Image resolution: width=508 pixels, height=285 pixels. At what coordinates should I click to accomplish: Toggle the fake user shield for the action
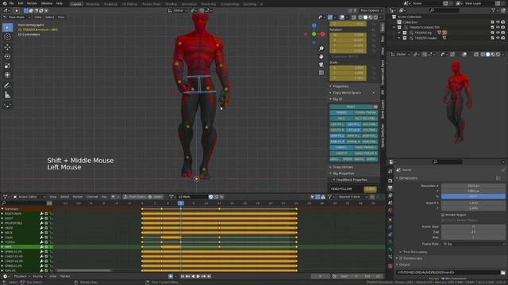(211, 197)
